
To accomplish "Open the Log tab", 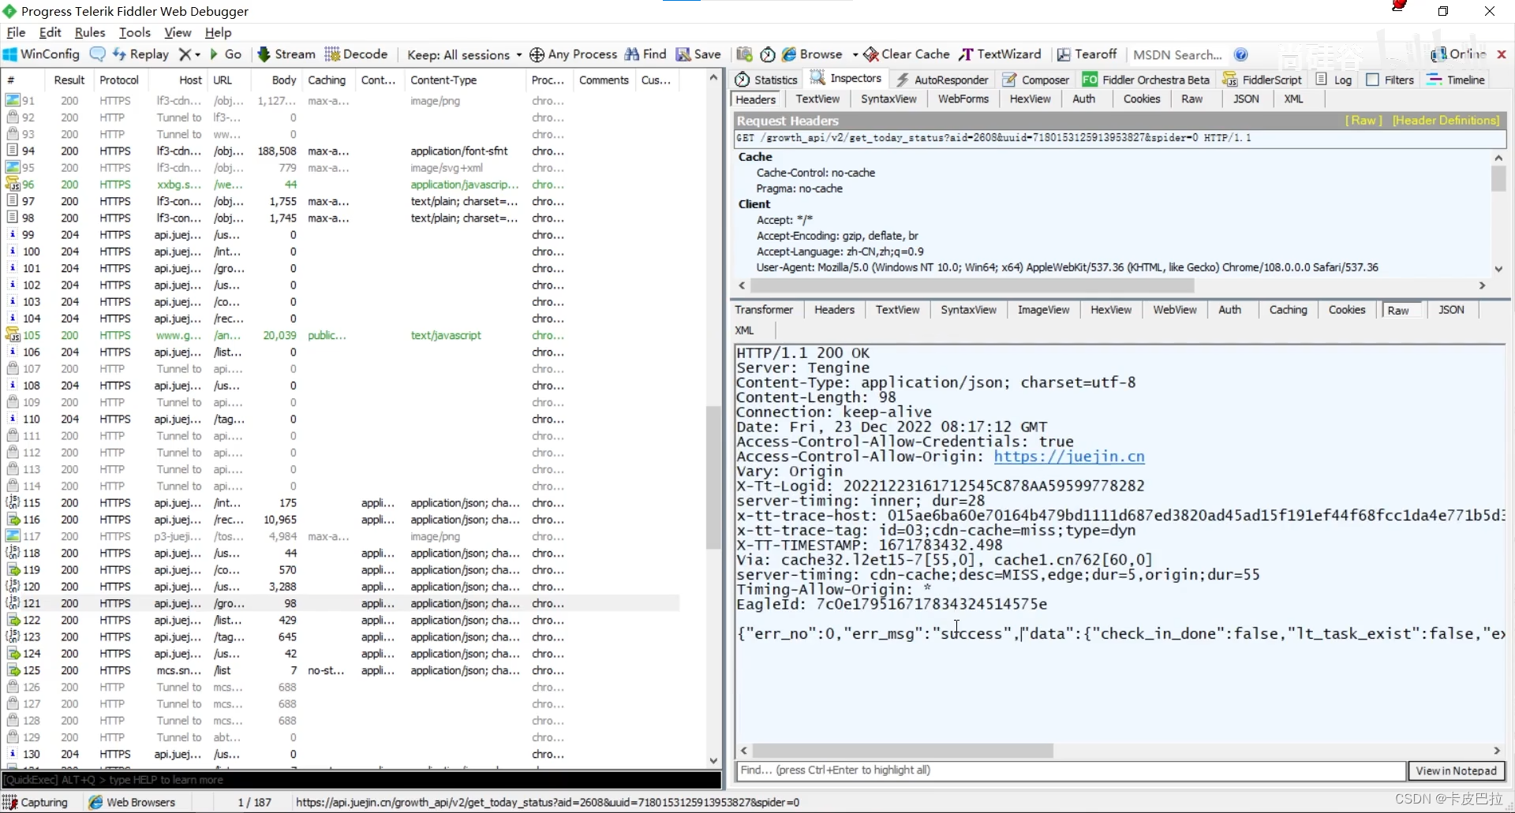I will pos(1334,80).
